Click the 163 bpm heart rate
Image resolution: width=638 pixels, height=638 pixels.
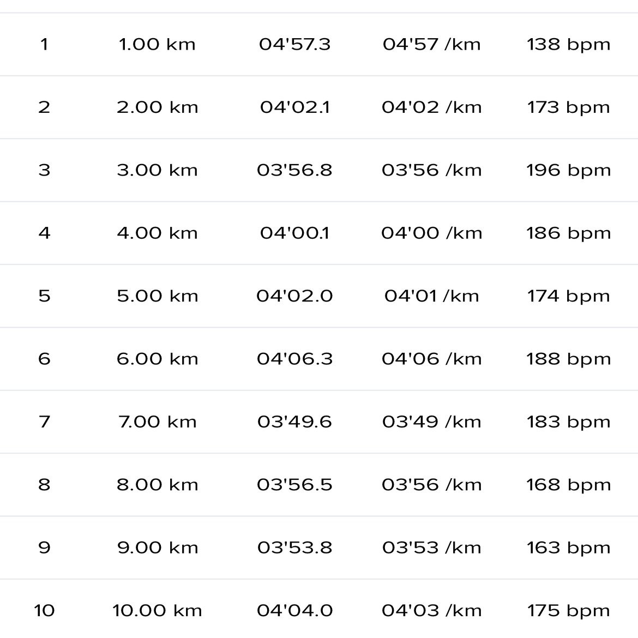[x=568, y=547]
